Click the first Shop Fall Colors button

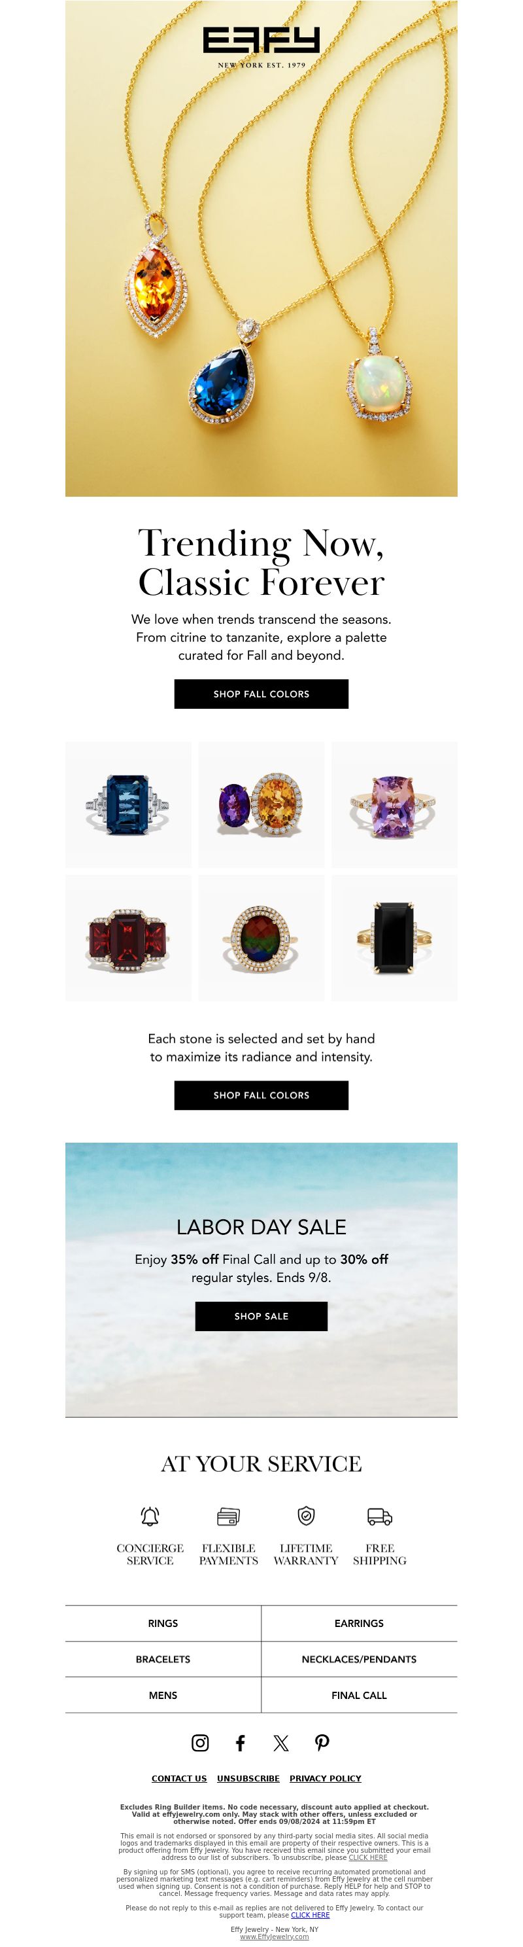click(x=261, y=694)
